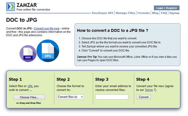Click the "Step 3" heading

pos(102,79)
